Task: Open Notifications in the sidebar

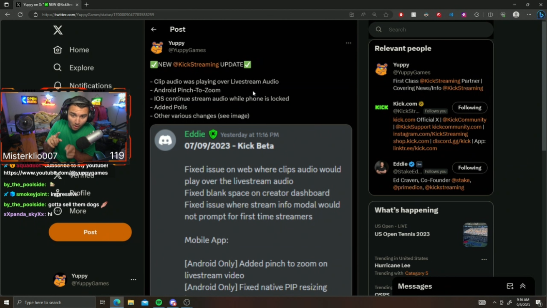Action: (x=83, y=85)
